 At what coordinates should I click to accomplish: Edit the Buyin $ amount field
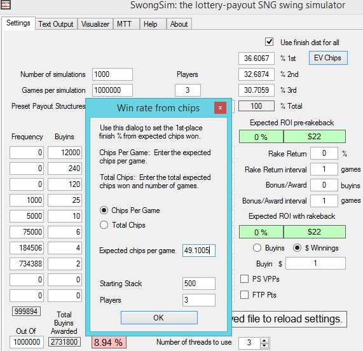[x=315, y=263]
